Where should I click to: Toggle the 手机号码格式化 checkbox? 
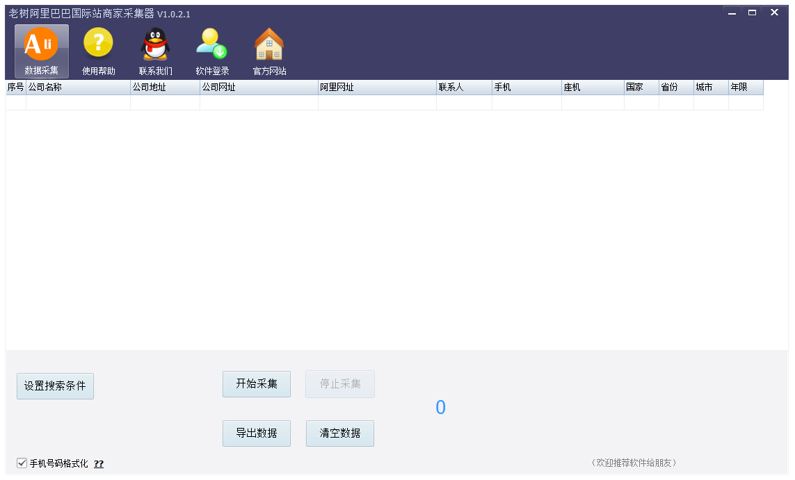[x=22, y=463]
